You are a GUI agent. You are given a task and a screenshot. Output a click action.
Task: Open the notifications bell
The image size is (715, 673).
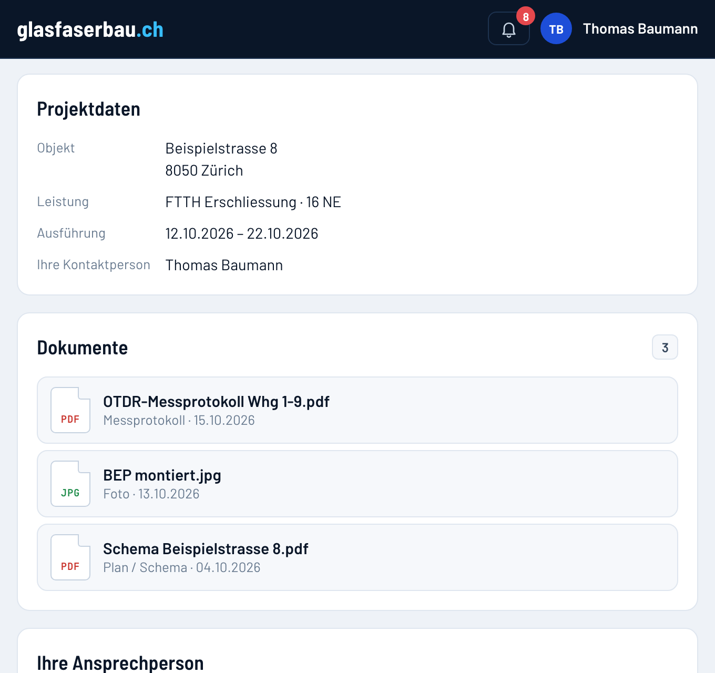point(508,28)
